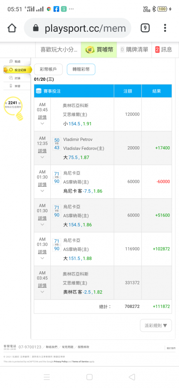Select 戰績 in the left sidebar

15,61
